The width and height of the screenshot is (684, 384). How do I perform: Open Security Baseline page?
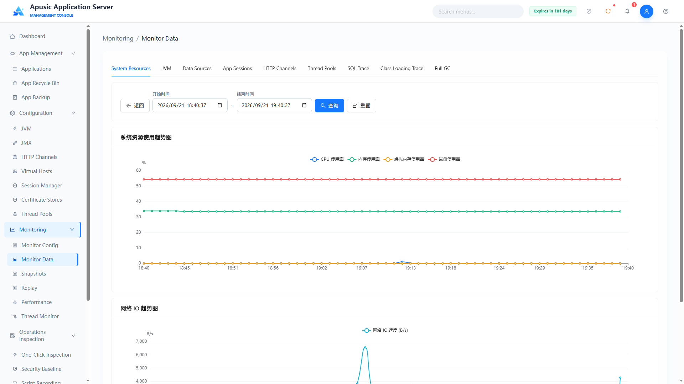click(x=43, y=369)
